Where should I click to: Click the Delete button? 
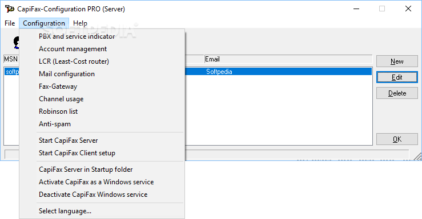pyautogui.click(x=397, y=93)
